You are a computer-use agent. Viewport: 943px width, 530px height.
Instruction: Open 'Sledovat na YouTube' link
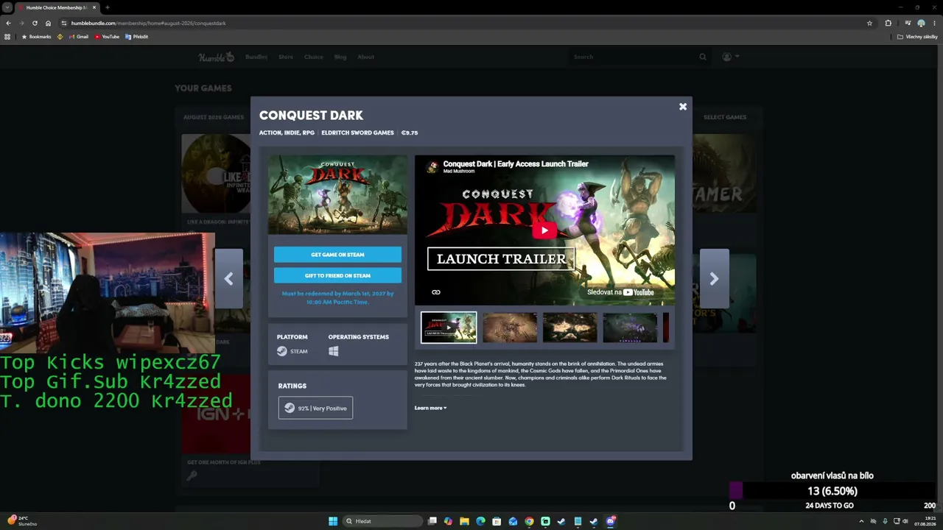click(620, 292)
